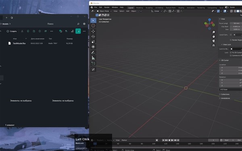Open the Global transform orientation dropdown
This screenshot has height=151, width=242.
click(x=156, y=11)
